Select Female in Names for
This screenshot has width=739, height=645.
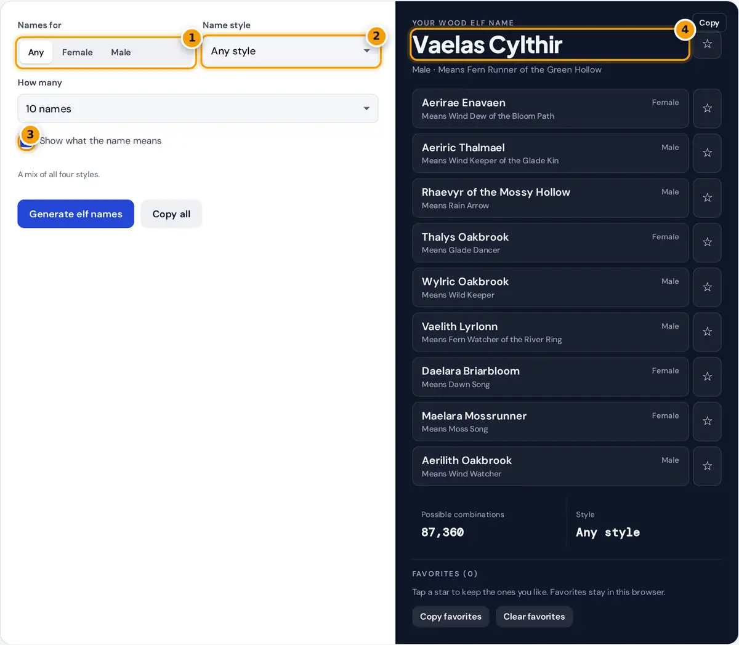(78, 52)
